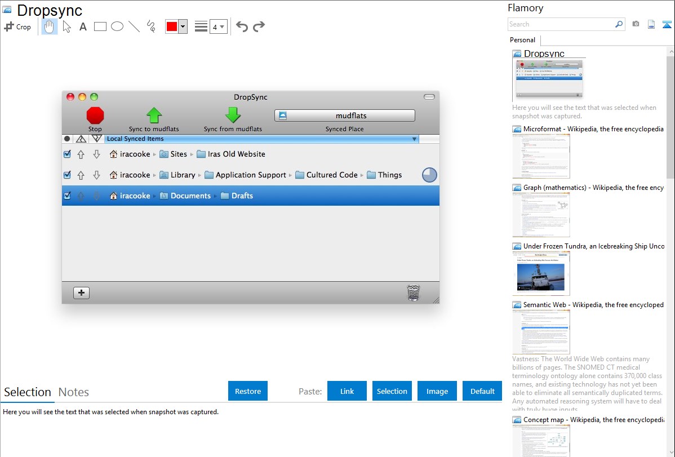The width and height of the screenshot is (675, 457).
Task: Click the Restore button
Action: click(248, 391)
